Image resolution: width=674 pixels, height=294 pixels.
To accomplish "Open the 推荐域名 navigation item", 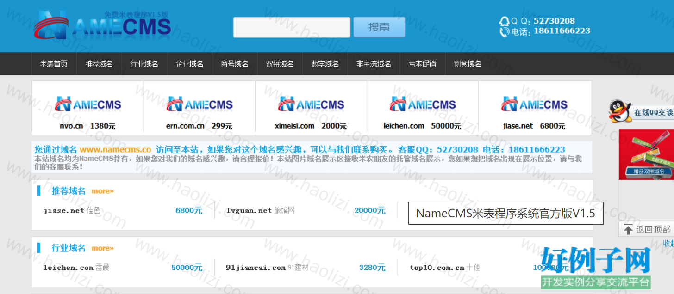I will 99,64.
